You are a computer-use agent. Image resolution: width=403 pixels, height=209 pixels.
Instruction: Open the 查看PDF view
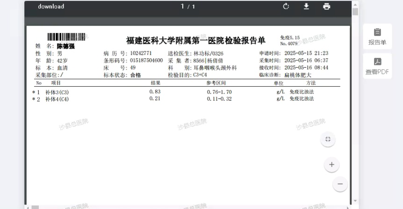pyautogui.click(x=377, y=66)
